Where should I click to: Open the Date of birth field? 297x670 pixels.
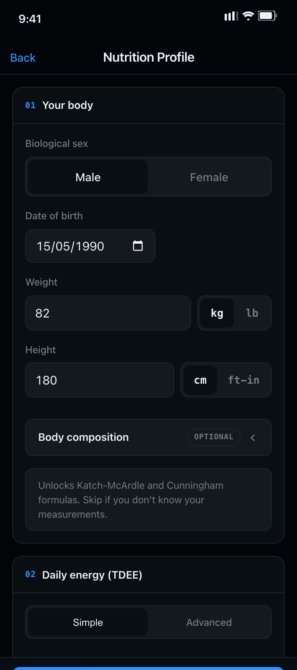[90, 246]
